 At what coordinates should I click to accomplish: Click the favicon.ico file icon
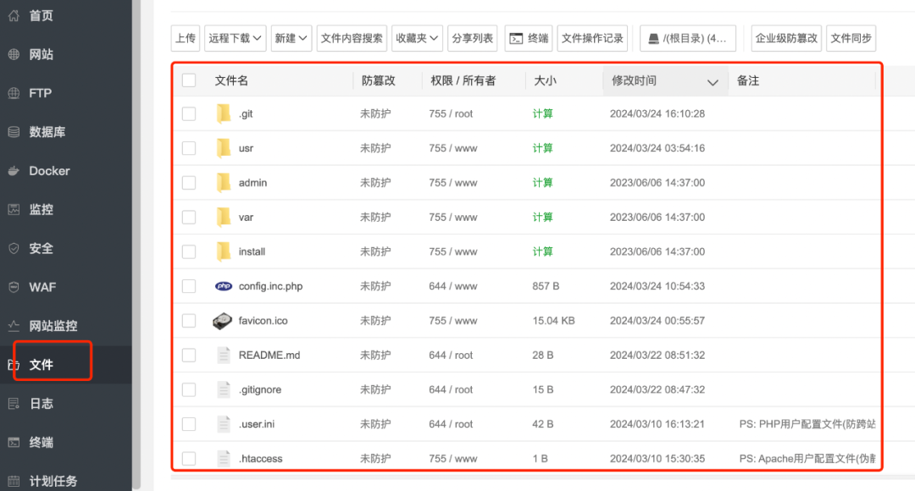(222, 321)
